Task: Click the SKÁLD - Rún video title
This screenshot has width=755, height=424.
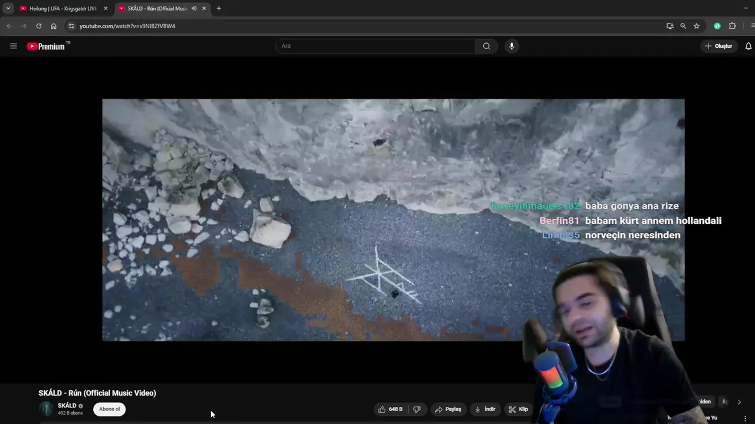Action: [97, 393]
